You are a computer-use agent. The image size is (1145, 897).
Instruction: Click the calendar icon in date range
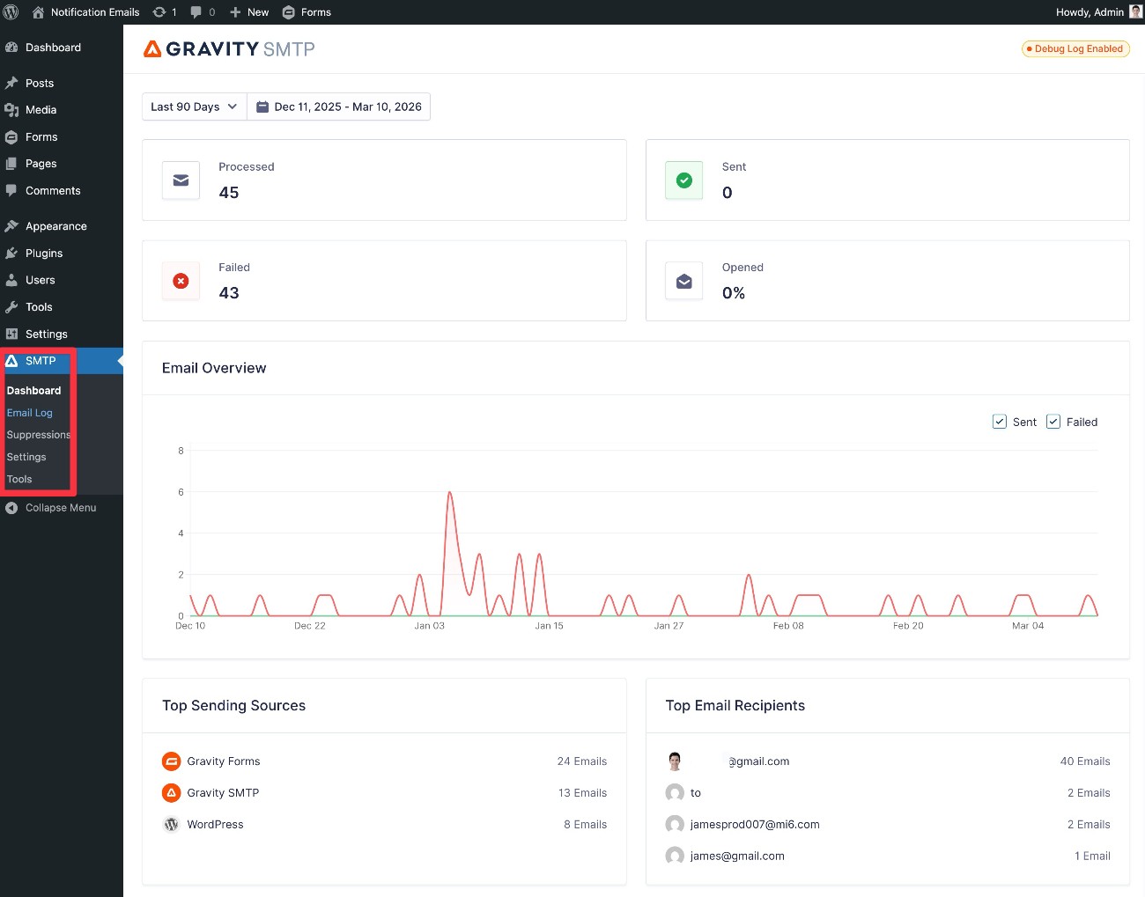[x=262, y=107]
